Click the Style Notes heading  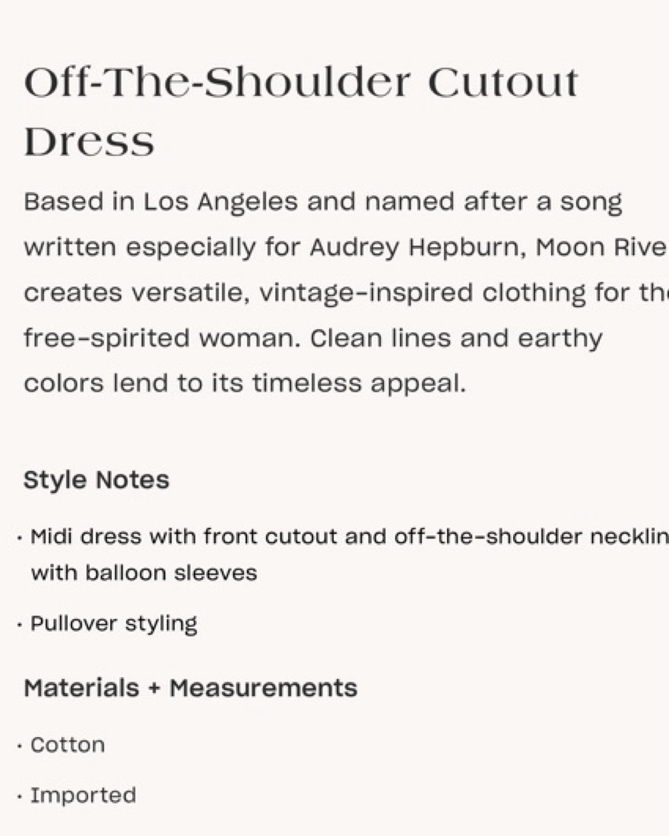tap(97, 480)
